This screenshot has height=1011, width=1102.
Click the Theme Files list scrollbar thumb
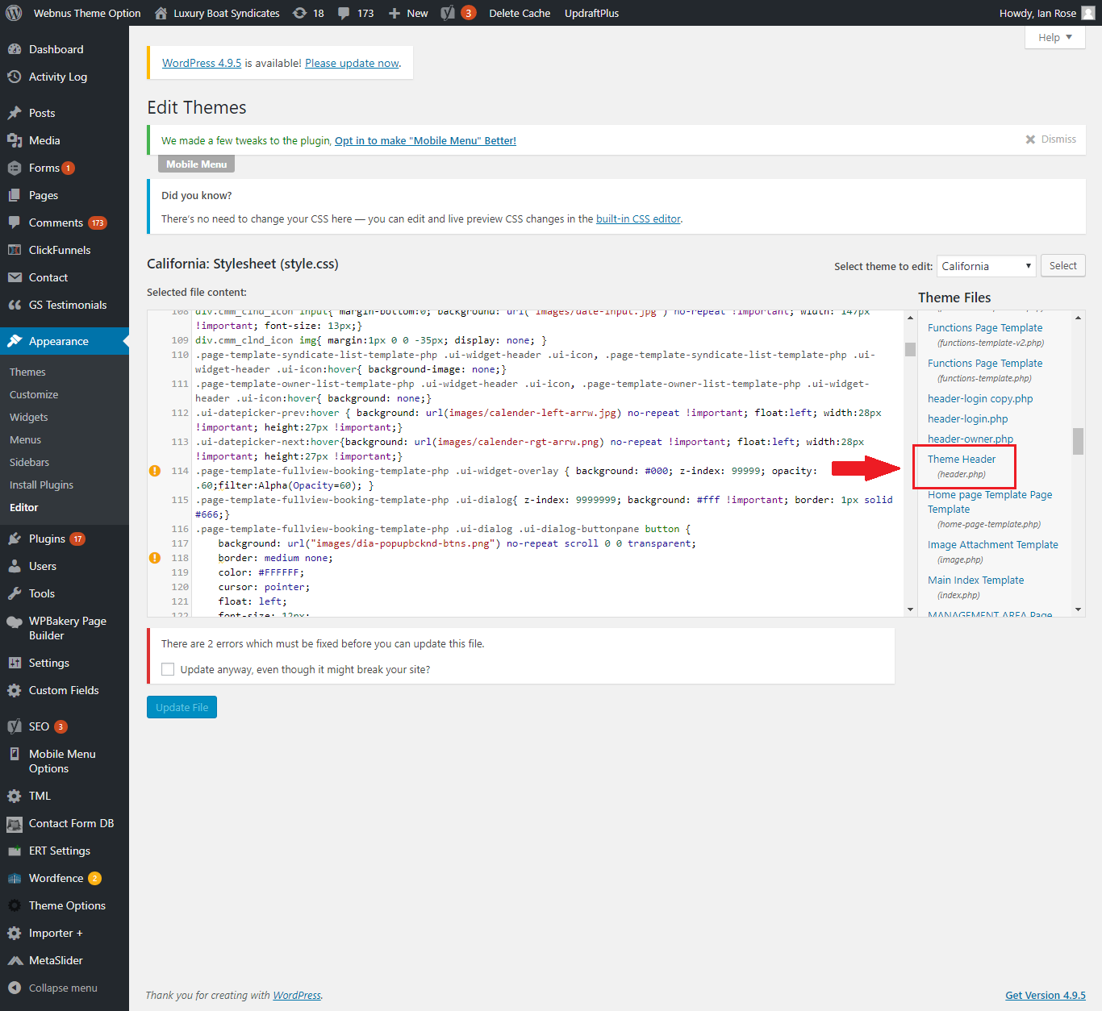coord(1078,442)
